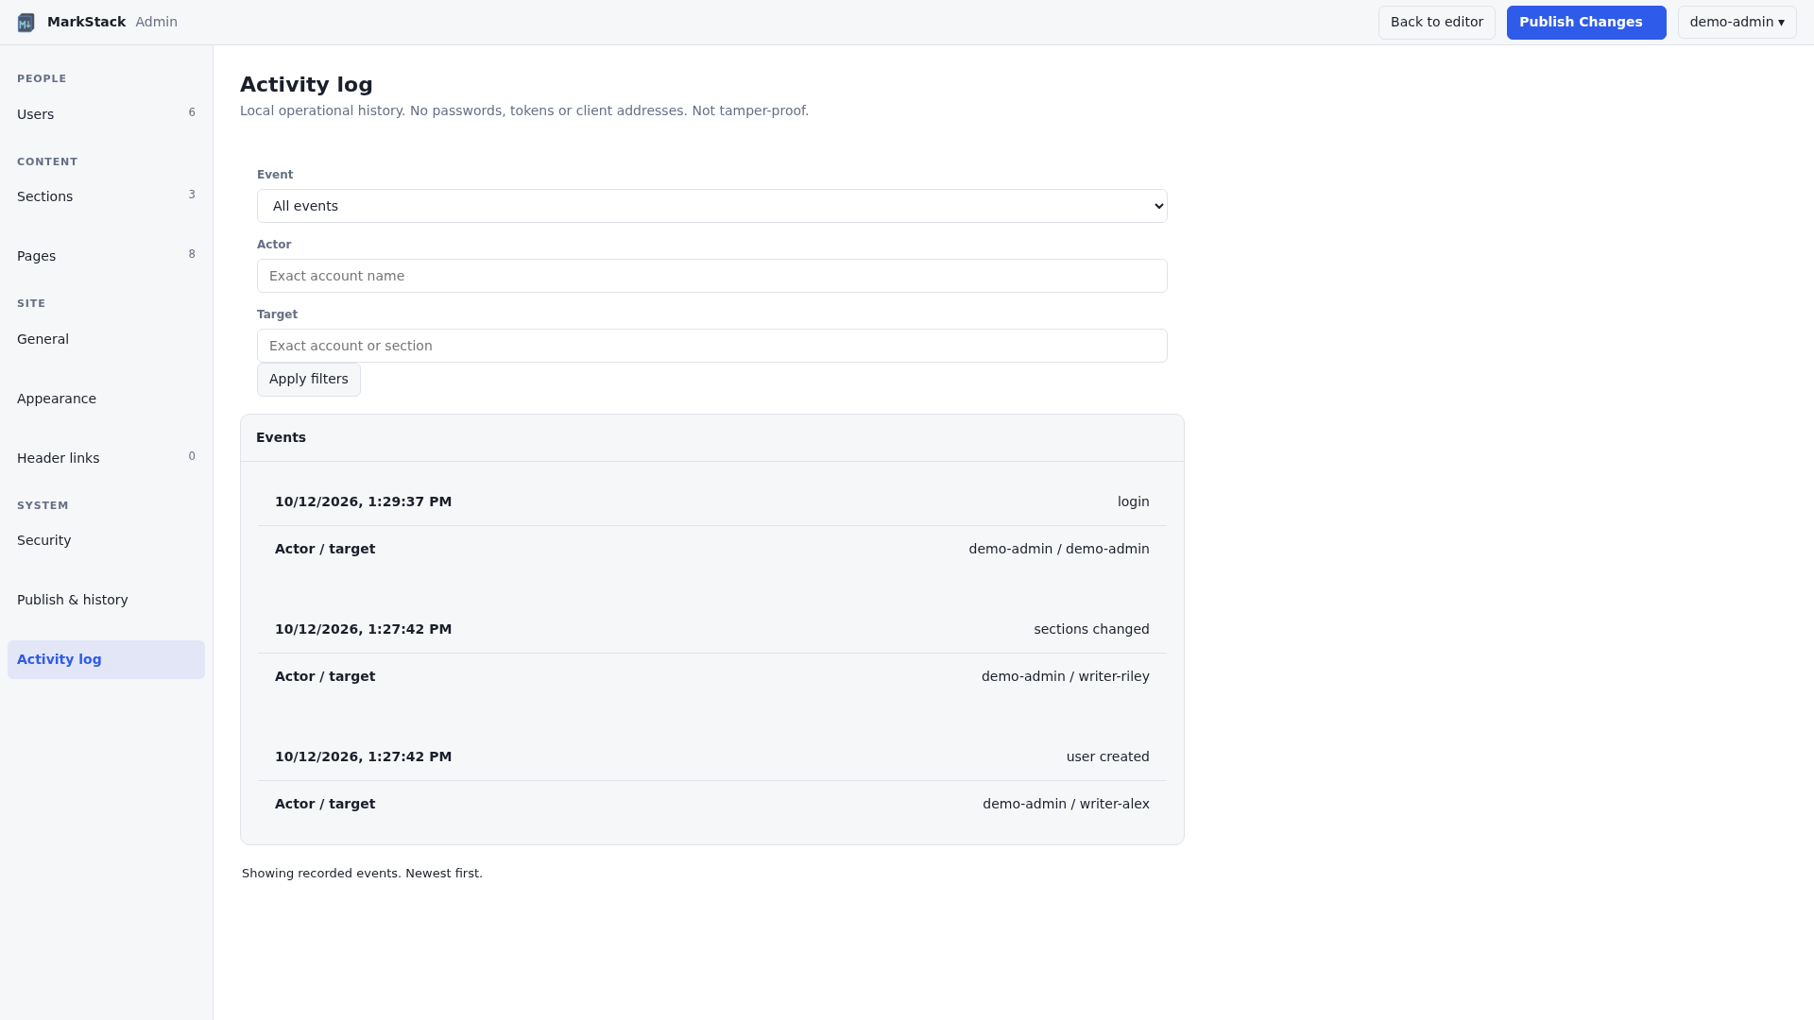Click the sections changed event label

pos(1091,629)
